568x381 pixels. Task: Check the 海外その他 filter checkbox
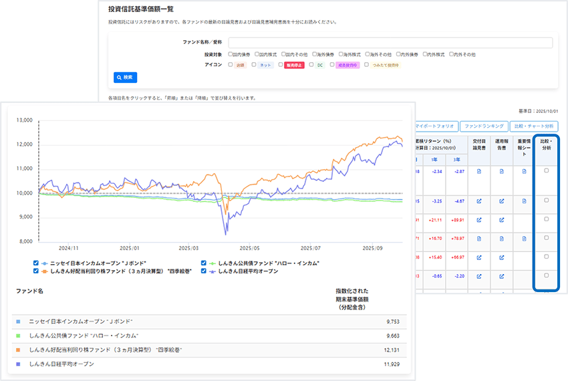pyautogui.click(x=368, y=54)
